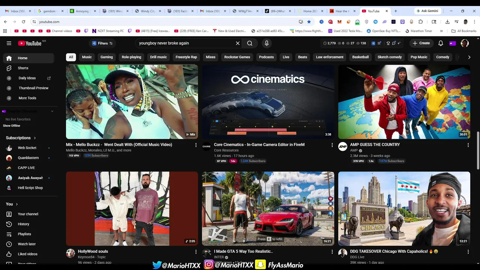Open Shorts in the sidebar
The height and width of the screenshot is (270, 480).
click(29, 68)
